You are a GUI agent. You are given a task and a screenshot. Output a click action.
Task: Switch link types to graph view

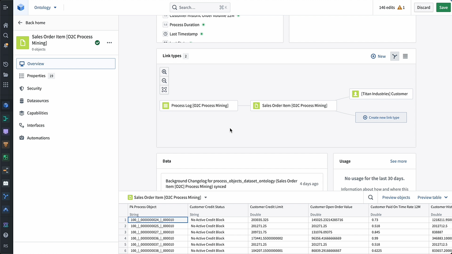(395, 56)
